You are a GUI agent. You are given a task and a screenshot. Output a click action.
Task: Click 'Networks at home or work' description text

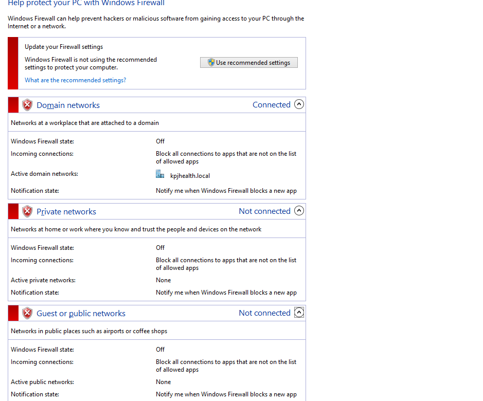[136, 229]
